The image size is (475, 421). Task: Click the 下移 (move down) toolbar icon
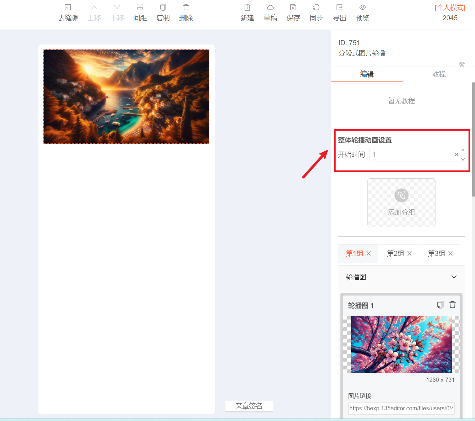click(117, 7)
